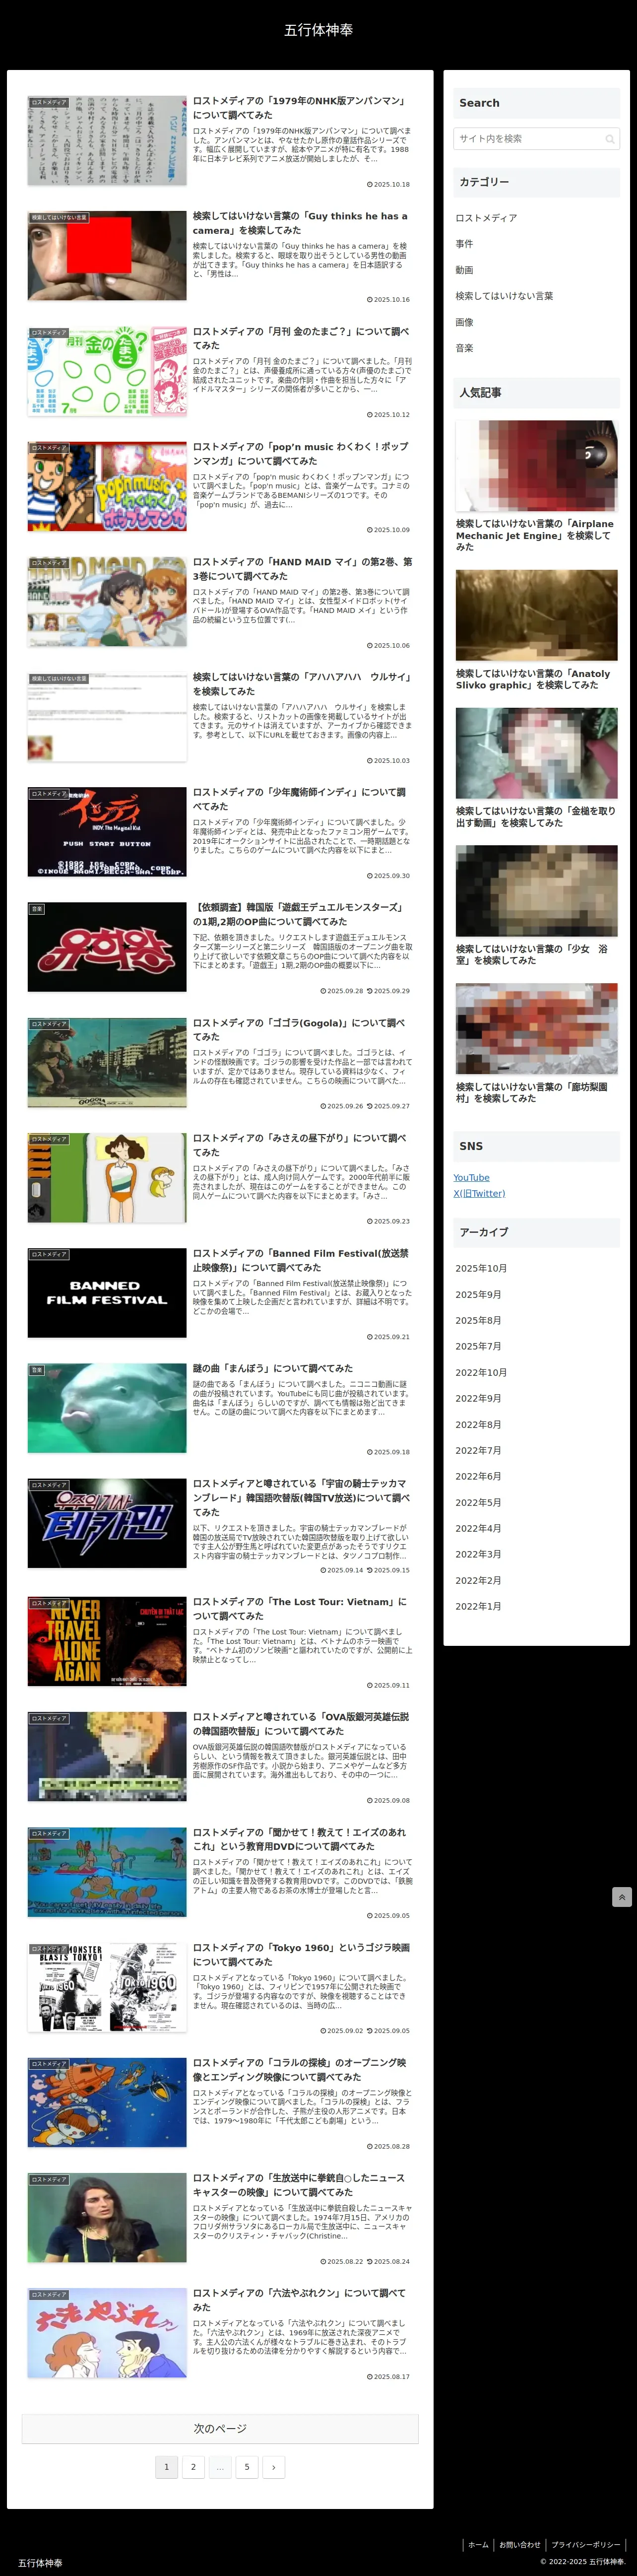Open the pop'n music ポップンマンガ article thumbnail

coord(107,486)
